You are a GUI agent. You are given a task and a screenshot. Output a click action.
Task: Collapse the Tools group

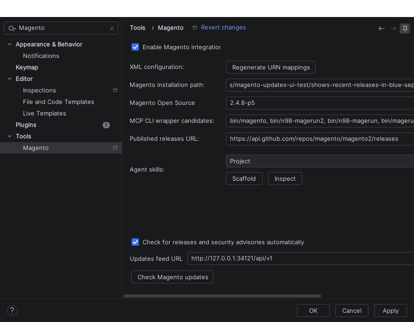pyautogui.click(x=10, y=136)
